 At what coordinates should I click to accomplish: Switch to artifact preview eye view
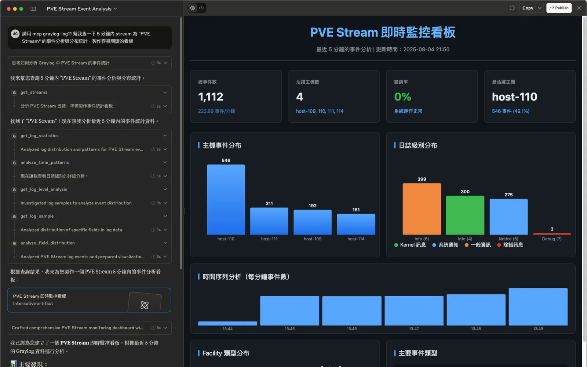click(193, 8)
